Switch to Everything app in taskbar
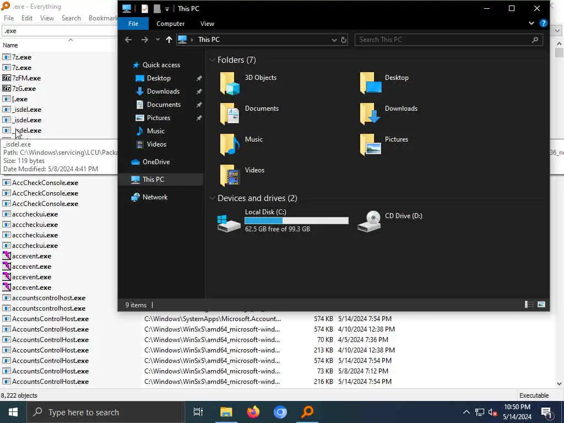564x423 pixels. (x=307, y=412)
